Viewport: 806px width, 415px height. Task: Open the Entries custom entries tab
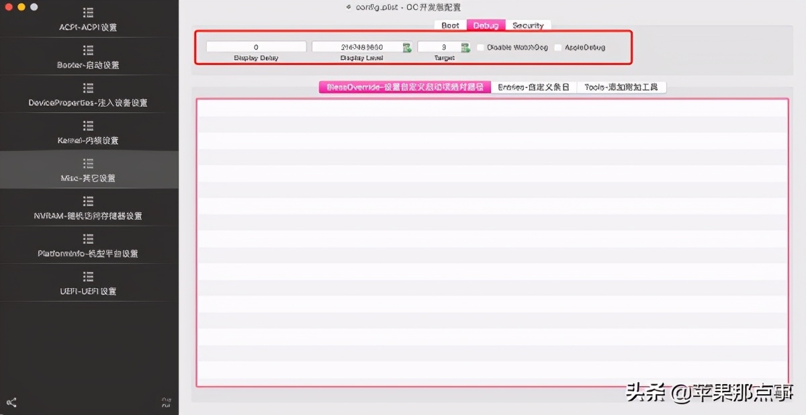click(533, 87)
